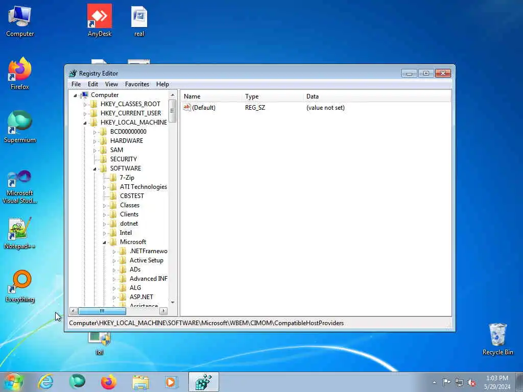Sort by the Type column header

pos(273,96)
